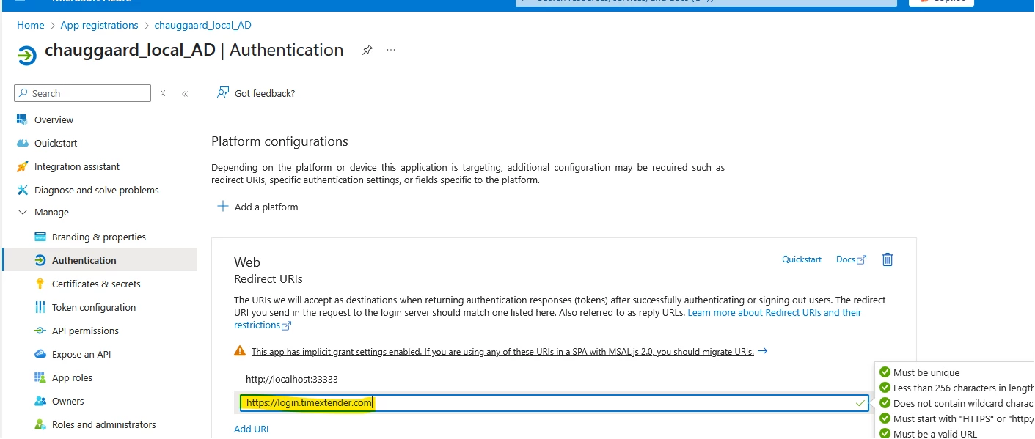Viewport: 1035px width, 439px height.
Task: Open the Docs link
Action: click(851, 259)
